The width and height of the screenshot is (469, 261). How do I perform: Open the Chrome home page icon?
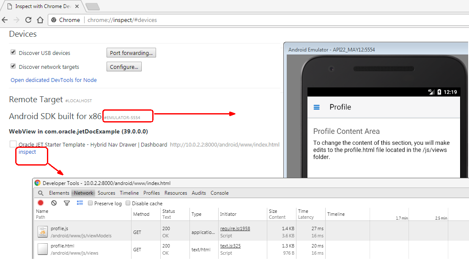pyautogui.click(x=40, y=20)
